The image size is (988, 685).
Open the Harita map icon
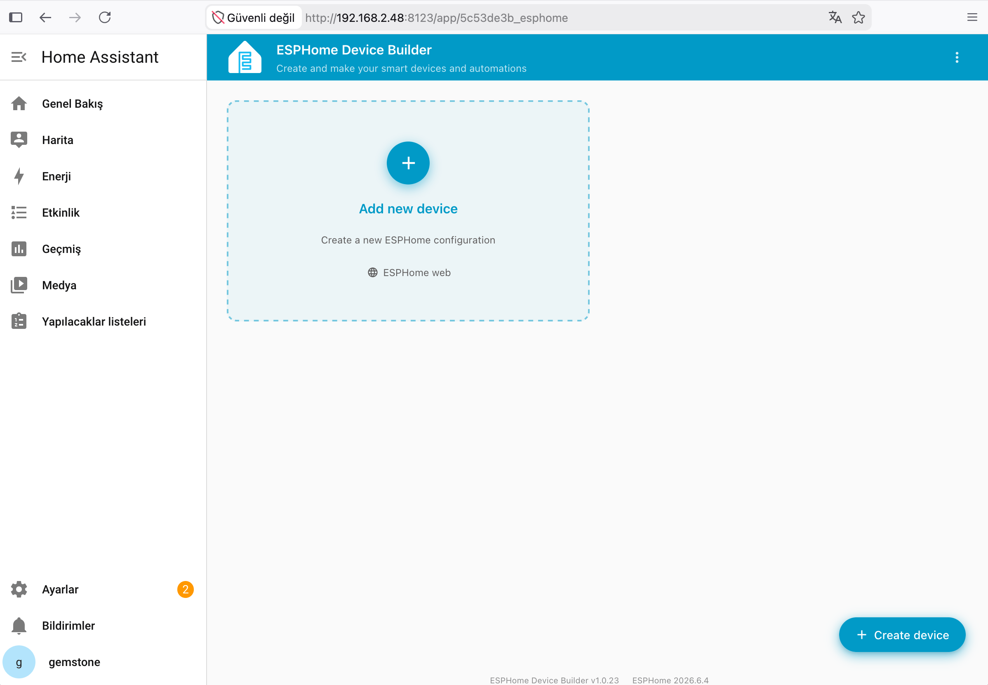click(x=19, y=140)
